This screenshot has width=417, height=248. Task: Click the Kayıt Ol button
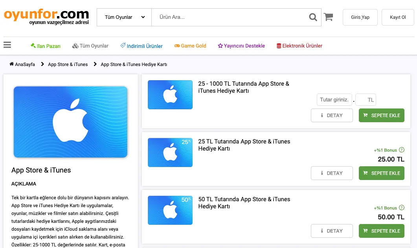click(x=398, y=17)
